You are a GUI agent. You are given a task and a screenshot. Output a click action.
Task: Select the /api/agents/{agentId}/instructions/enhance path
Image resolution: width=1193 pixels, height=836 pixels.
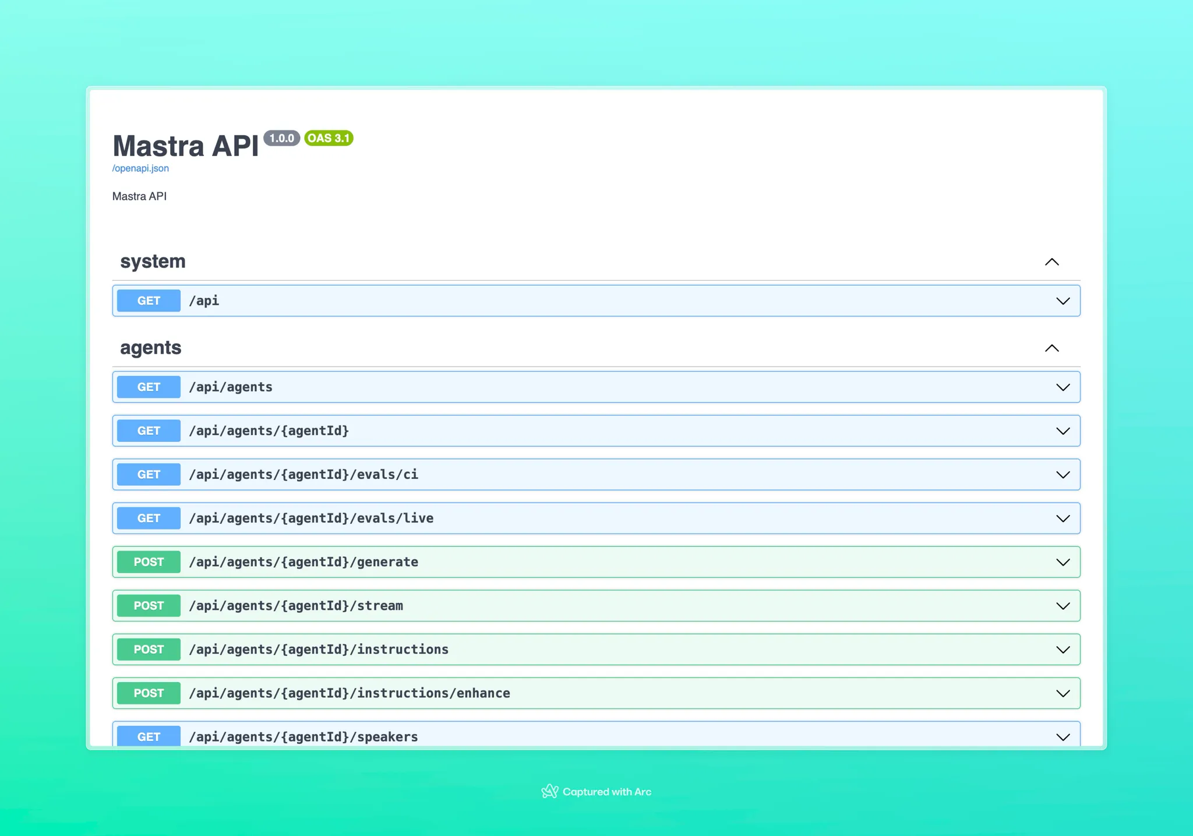tap(350, 693)
